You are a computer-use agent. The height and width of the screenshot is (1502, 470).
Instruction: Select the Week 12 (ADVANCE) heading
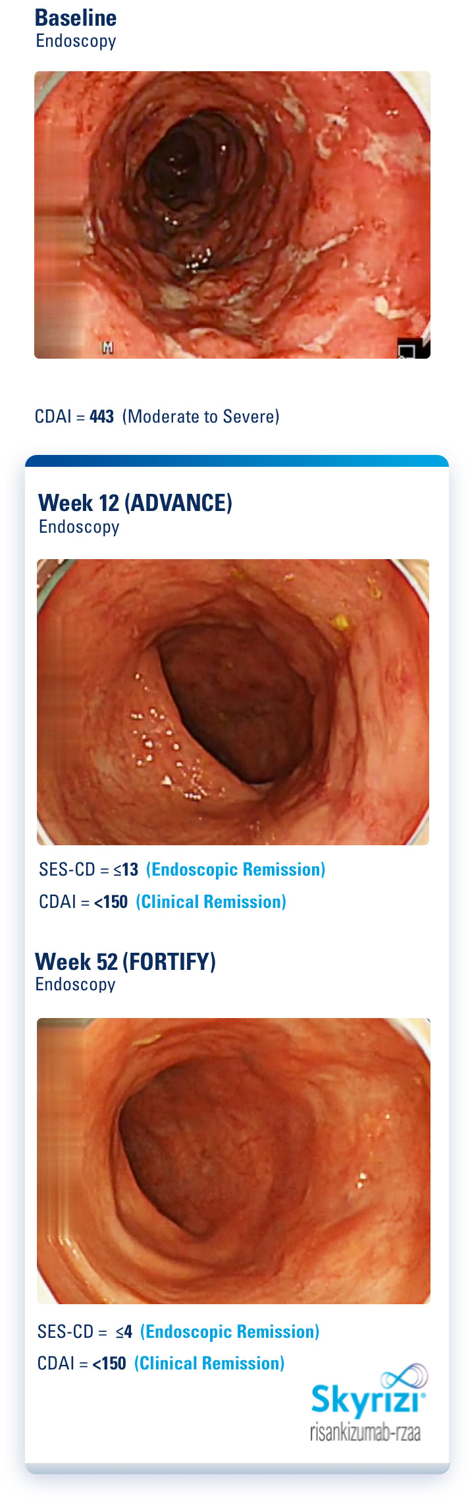pyautogui.click(x=135, y=503)
